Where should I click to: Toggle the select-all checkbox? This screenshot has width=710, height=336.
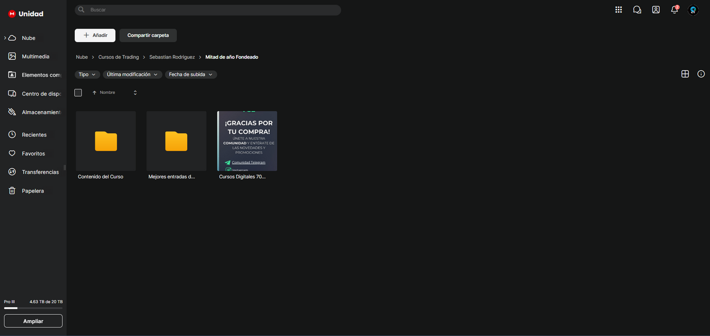click(78, 93)
